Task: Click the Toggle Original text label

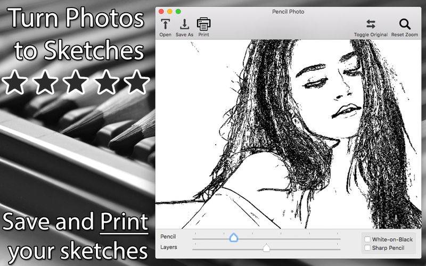Action: (x=371, y=35)
